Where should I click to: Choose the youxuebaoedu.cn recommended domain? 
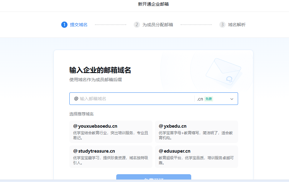click(111, 132)
